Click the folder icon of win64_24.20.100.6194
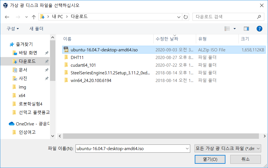This screenshot has width=268, height=168. pyautogui.click(x=66, y=80)
